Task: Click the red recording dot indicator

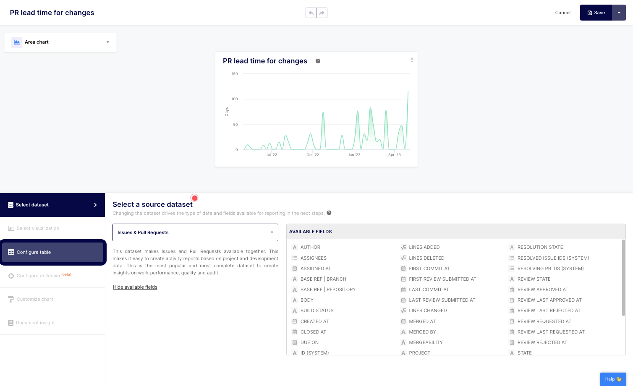Action: 194,198
